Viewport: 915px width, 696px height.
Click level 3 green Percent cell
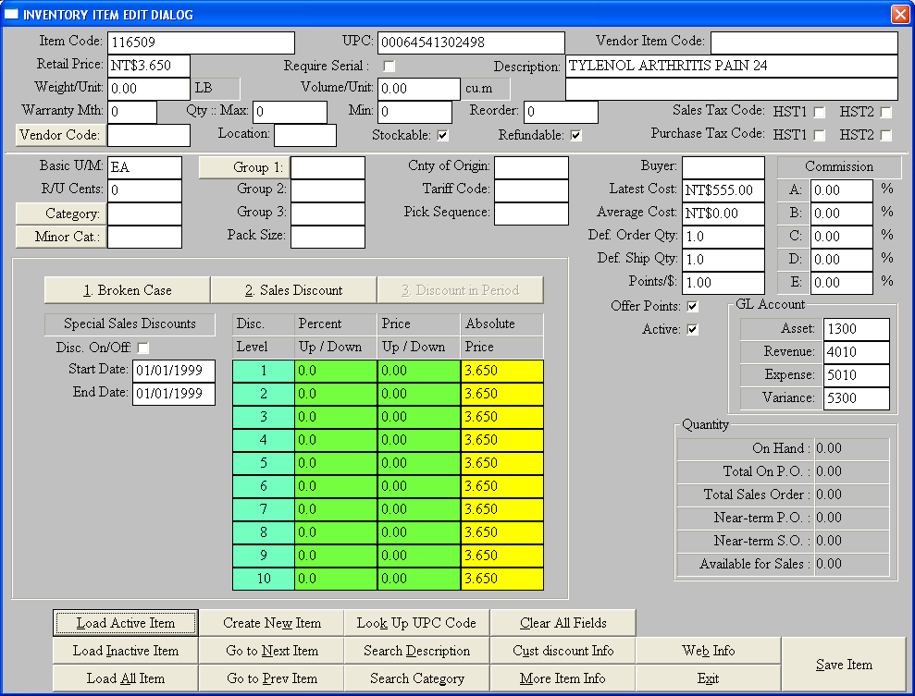(335, 417)
